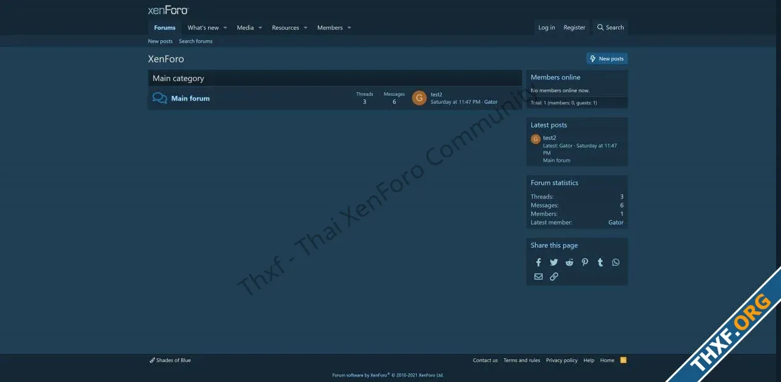
Task: Click Main forum link under Latest posts
Action: (x=556, y=160)
